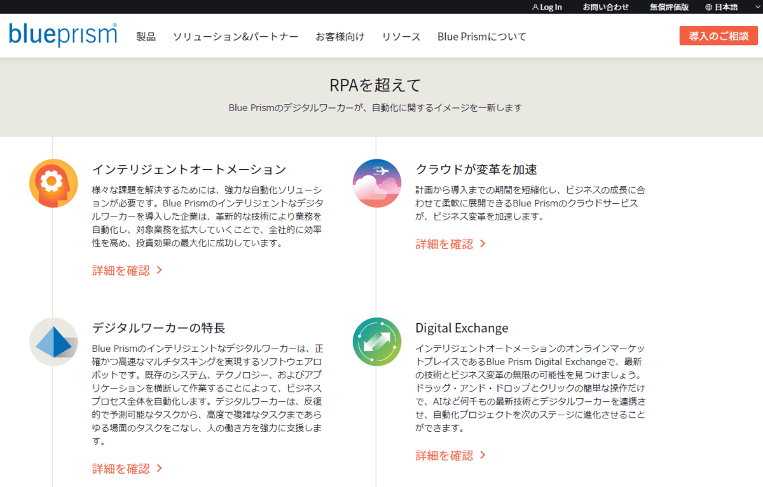This screenshot has width=763, height=487.
Task: Open the ソリューション&パートナー menu
Action: [235, 36]
